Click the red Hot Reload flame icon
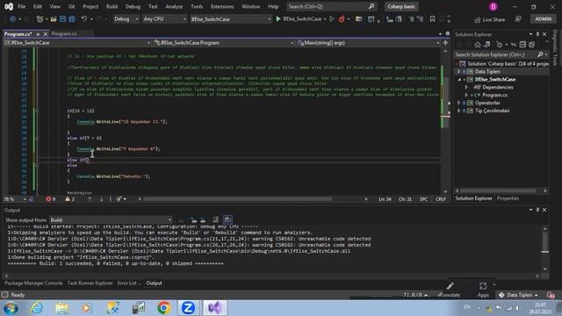562x316 pixels. point(342,19)
